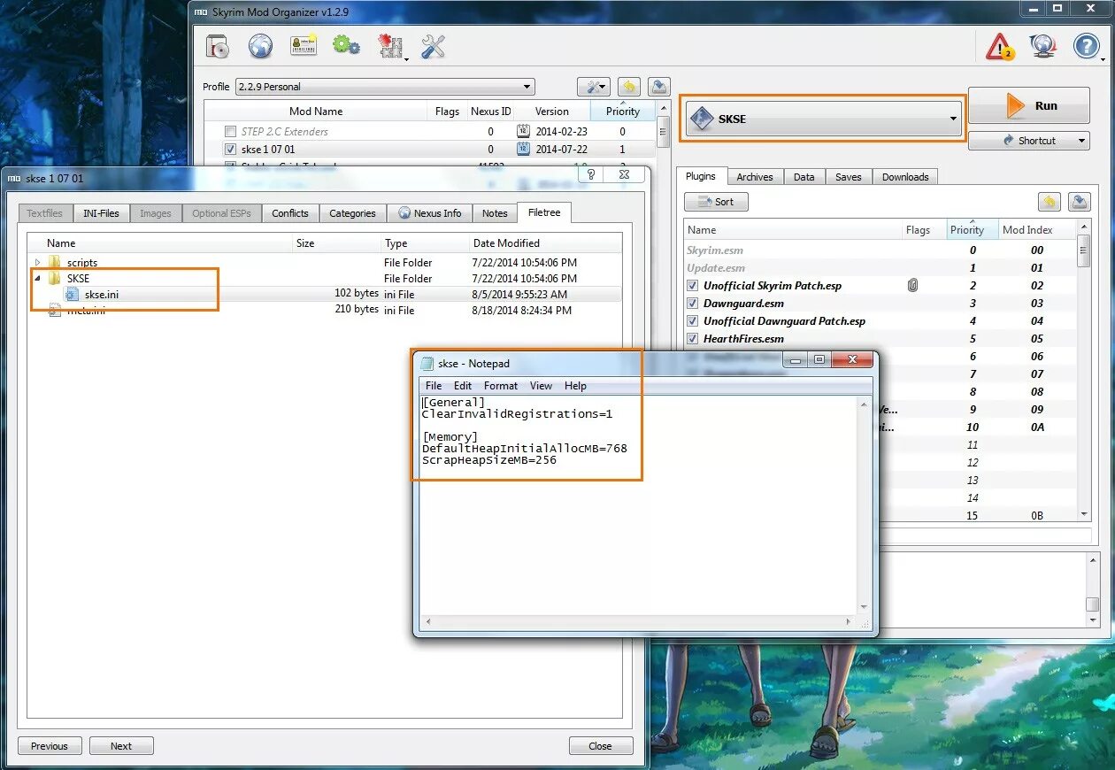Image resolution: width=1115 pixels, height=770 pixels.
Task: Open the Notepad Help menu
Action: 575,386
